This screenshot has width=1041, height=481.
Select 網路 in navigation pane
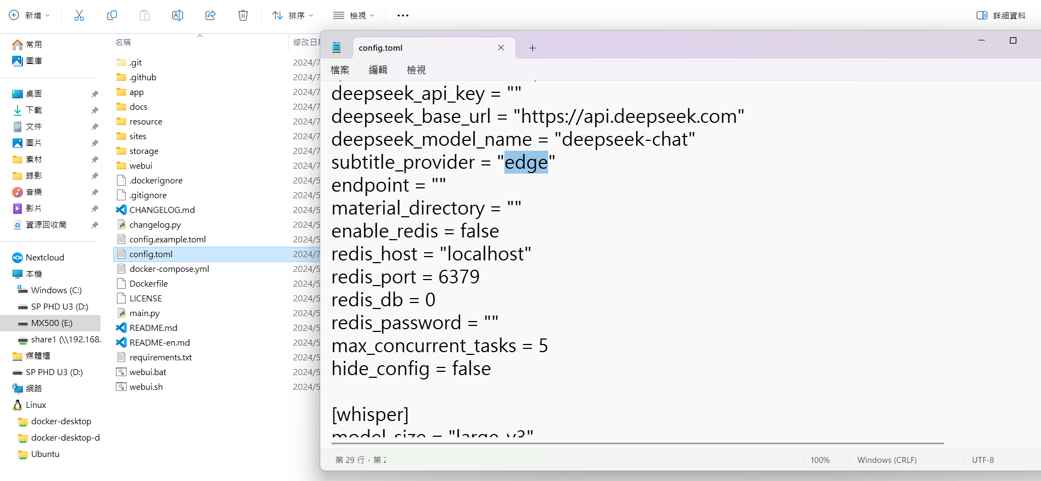pos(27,388)
